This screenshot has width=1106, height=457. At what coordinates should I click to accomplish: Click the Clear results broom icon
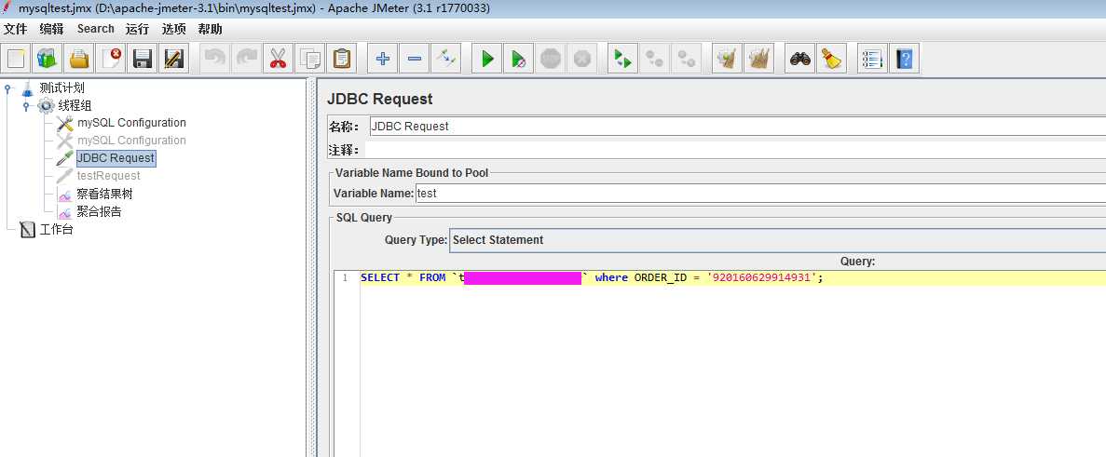pyautogui.click(x=727, y=59)
